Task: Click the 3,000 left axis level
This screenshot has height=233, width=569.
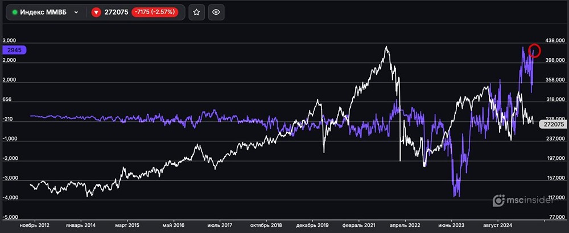Action: click(11, 41)
